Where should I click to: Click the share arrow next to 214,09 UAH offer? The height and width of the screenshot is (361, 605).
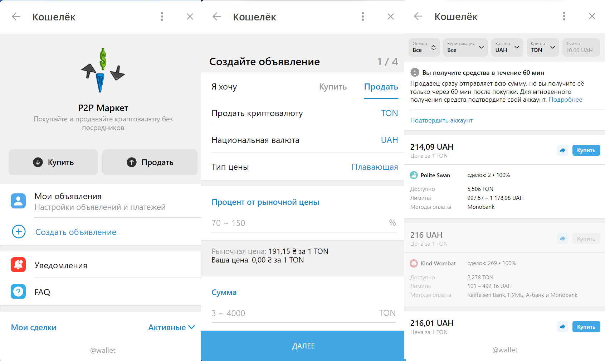click(x=562, y=150)
